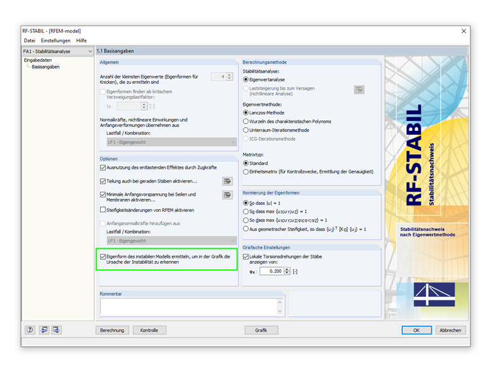Click the Berechnungsmethode group label

point(264,62)
